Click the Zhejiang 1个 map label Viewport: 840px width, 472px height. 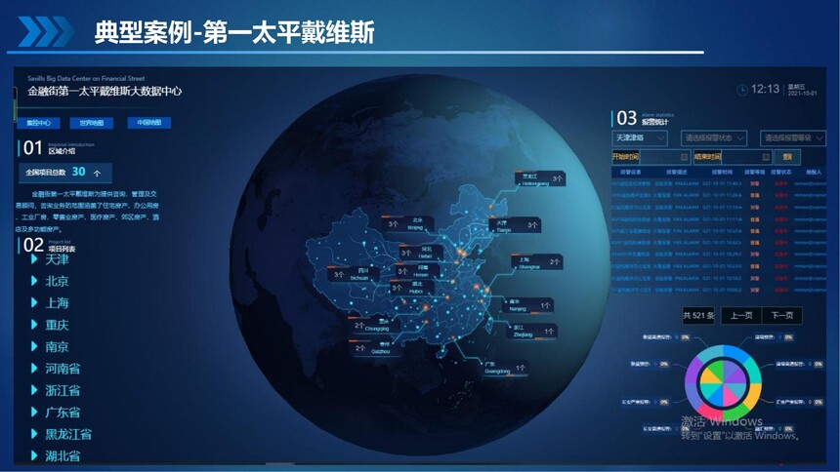pos(532,332)
